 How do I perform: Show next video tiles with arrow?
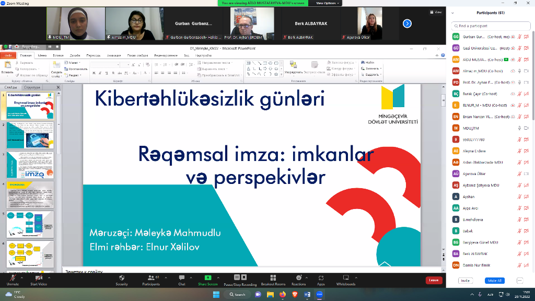tap(407, 24)
